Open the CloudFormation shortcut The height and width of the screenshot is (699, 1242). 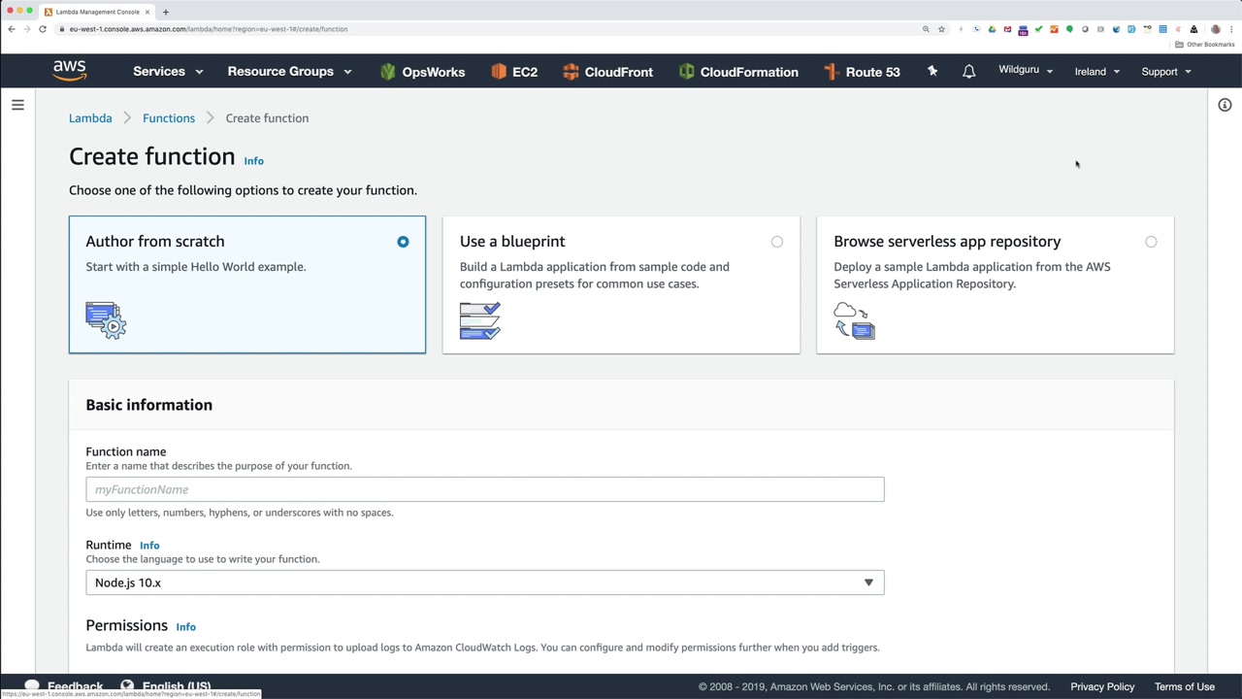click(x=738, y=72)
